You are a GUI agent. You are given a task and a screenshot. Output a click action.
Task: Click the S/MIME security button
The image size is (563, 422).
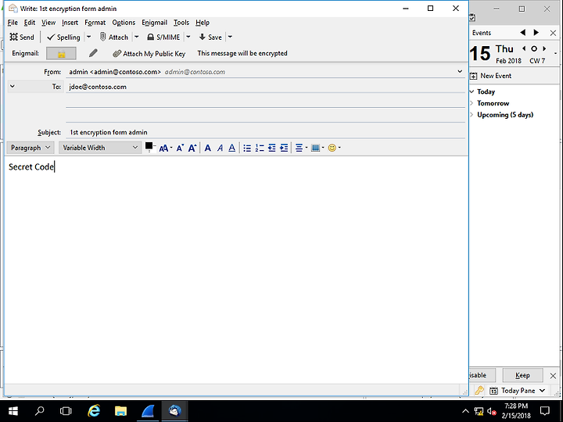pos(163,37)
